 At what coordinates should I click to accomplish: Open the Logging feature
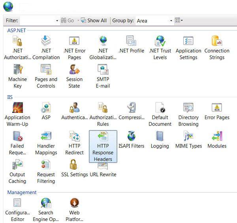160,140
